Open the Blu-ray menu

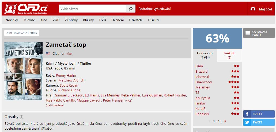point(88,20)
